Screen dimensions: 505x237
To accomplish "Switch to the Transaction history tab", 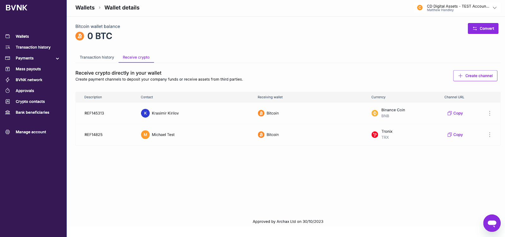I will [x=97, y=57].
